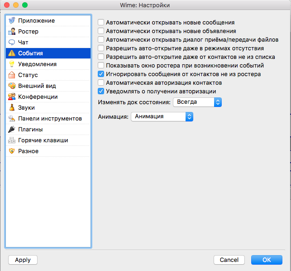The width and height of the screenshot is (291, 271).
Task: Enable Автоматическая авторизация контактов checkbox
Action: [x=101, y=82]
